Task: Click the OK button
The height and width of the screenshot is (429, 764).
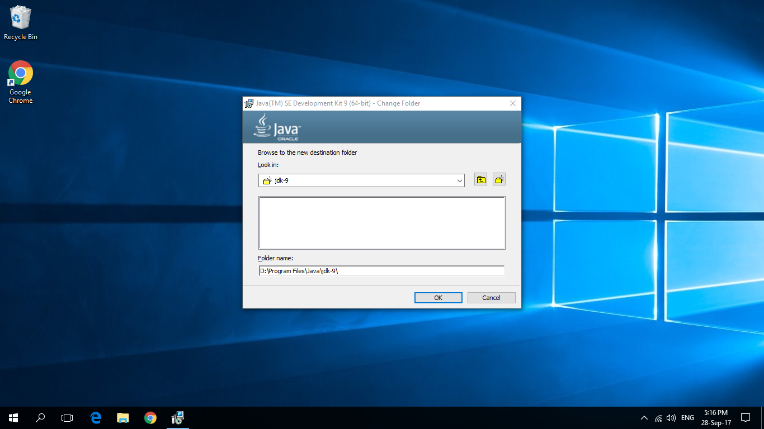Action: point(438,298)
